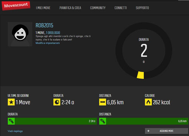
Task: Click the 1 Move count text
Action: click(x=23, y=102)
